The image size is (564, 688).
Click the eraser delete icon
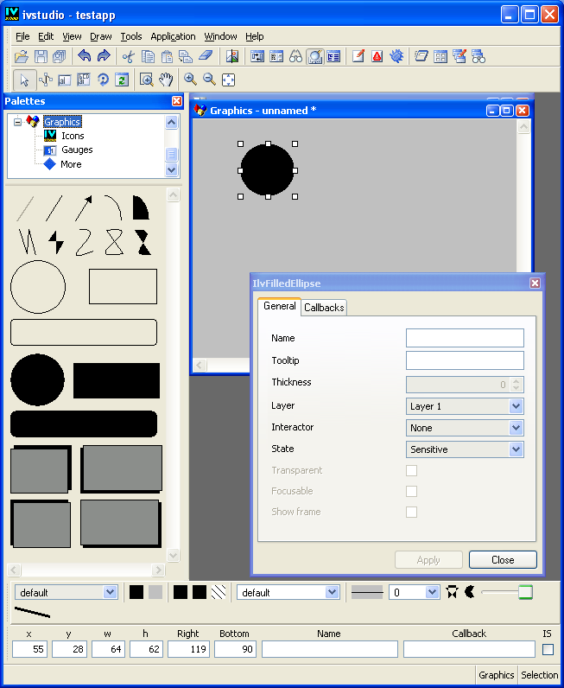pyautogui.click(x=205, y=56)
